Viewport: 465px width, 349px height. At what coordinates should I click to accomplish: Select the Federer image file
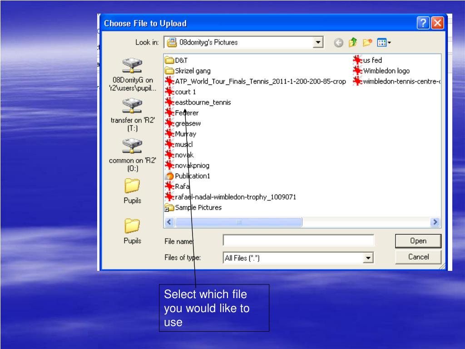pyautogui.click(x=182, y=113)
